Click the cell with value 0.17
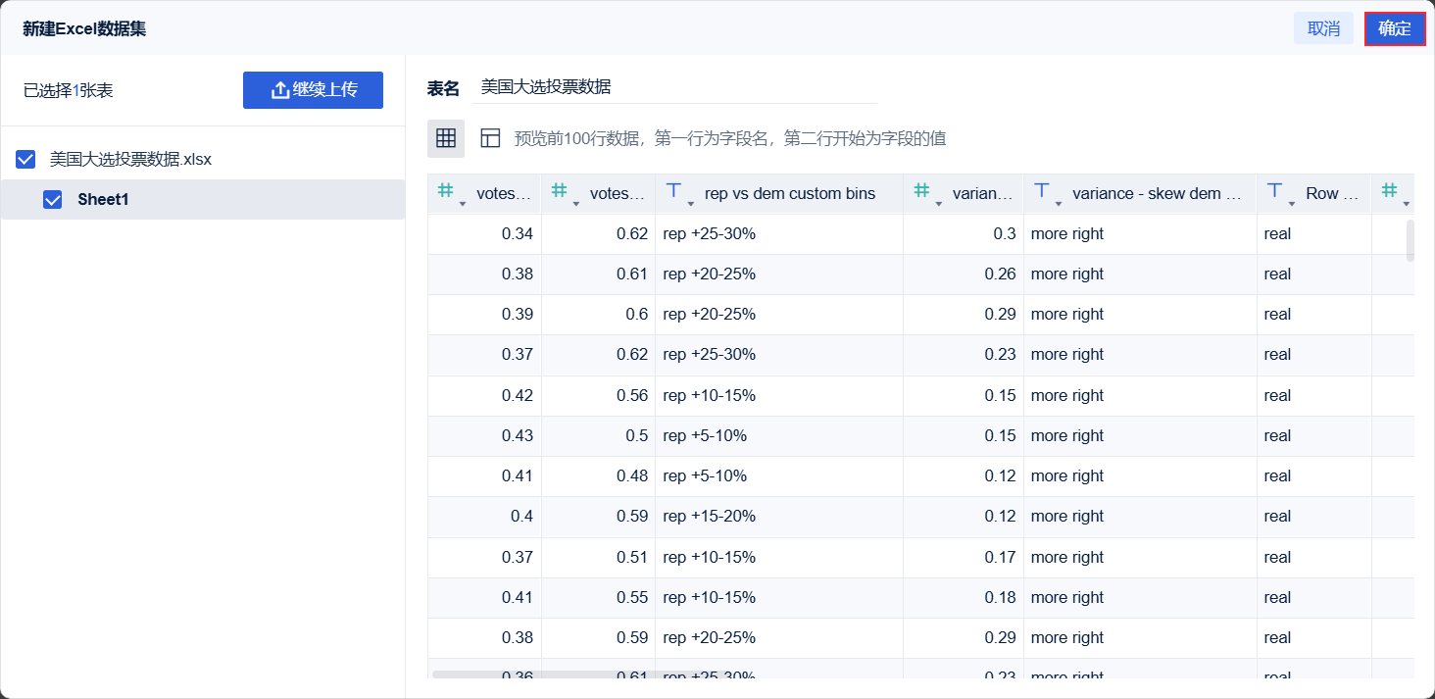 click(x=964, y=558)
